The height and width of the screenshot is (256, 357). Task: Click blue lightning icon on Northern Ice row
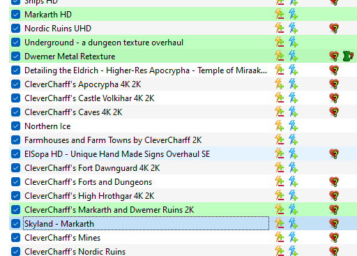(x=293, y=126)
